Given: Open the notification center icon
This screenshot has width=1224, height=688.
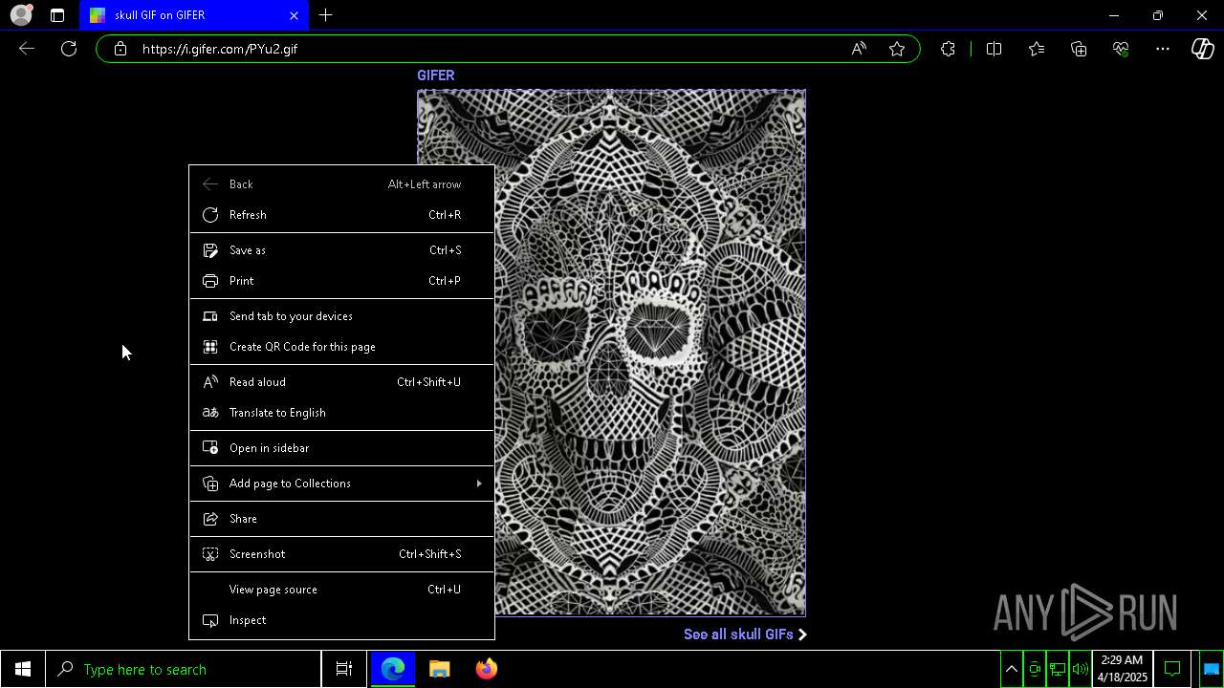Looking at the screenshot, I should click(x=1172, y=669).
